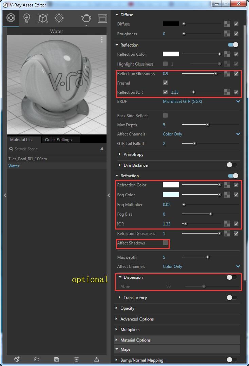The image size is (249, 366).
Task: Click the Water material preview thumbnail
Action: coord(57,85)
